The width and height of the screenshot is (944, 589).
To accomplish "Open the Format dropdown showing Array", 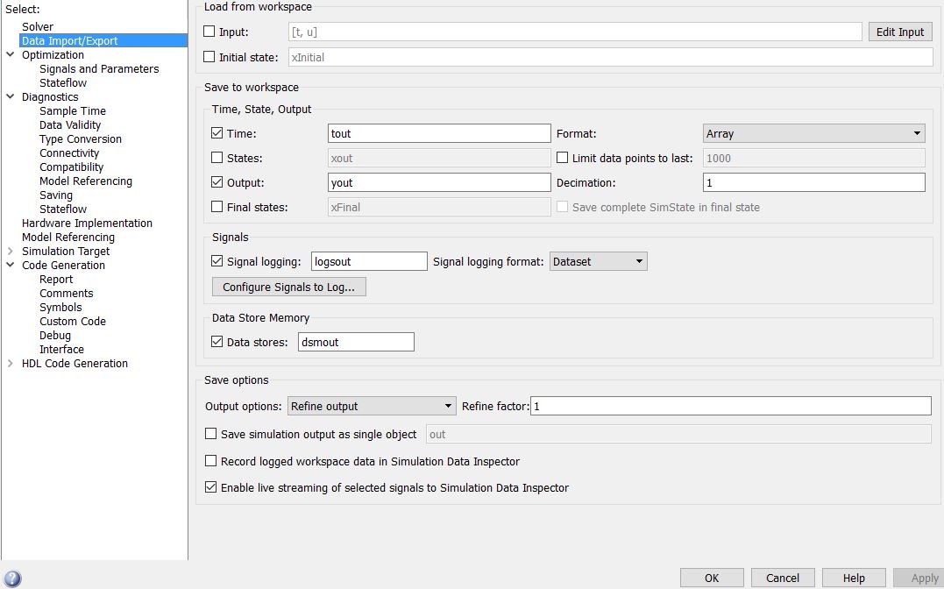I will click(813, 134).
